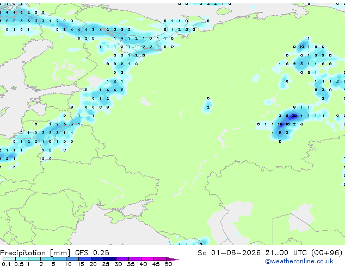The width and height of the screenshot is (345, 266).
Task: Pick the 15 to 20 mm legend swatch
Action: click(84, 259)
